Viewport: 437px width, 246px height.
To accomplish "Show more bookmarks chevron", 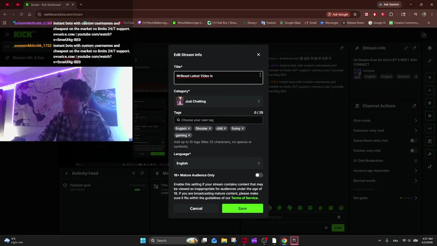I will [429, 23].
